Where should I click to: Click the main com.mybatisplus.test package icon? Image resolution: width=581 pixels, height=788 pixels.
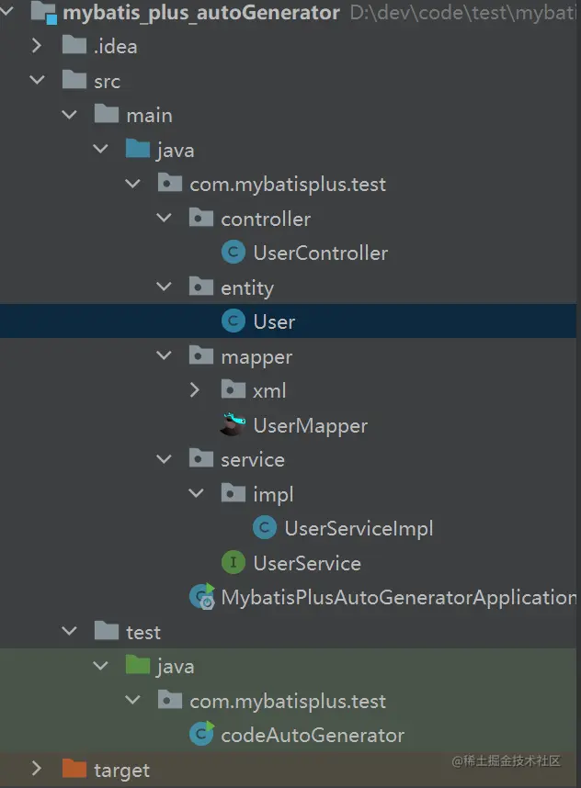pos(170,184)
